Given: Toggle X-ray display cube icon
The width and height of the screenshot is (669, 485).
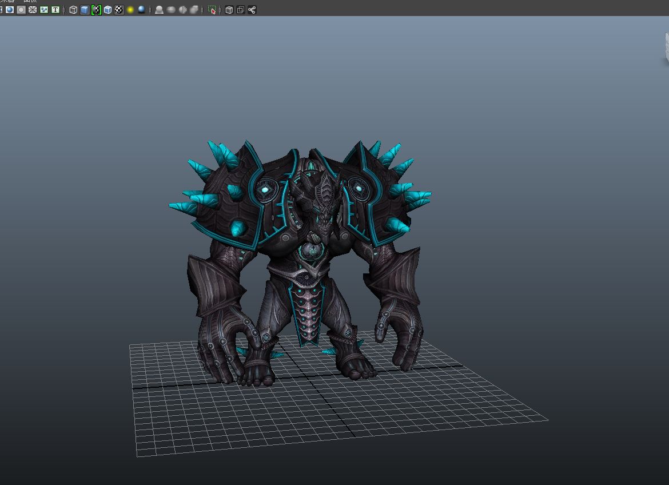Looking at the screenshot, I should click(x=229, y=10).
